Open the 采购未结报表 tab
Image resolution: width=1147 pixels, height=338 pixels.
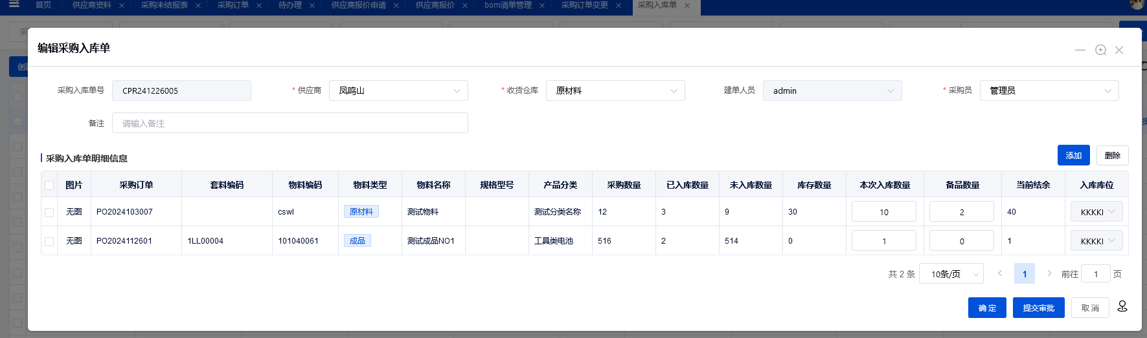(164, 5)
